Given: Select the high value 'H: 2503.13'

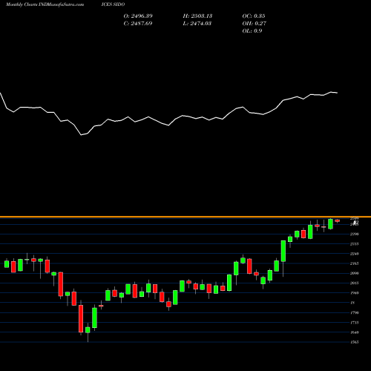Looking at the screenshot, I should point(197,16).
